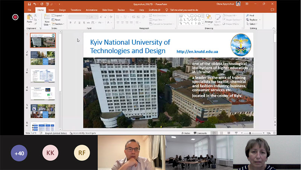Image resolution: width=301 pixels, height=170 pixels.
Task: Open Text Direction options
Action: click(x=158, y=15)
